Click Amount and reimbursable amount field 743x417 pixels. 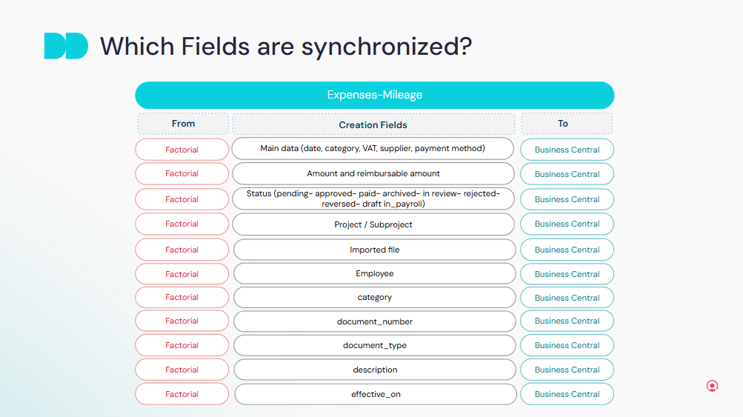[x=373, y=174]
